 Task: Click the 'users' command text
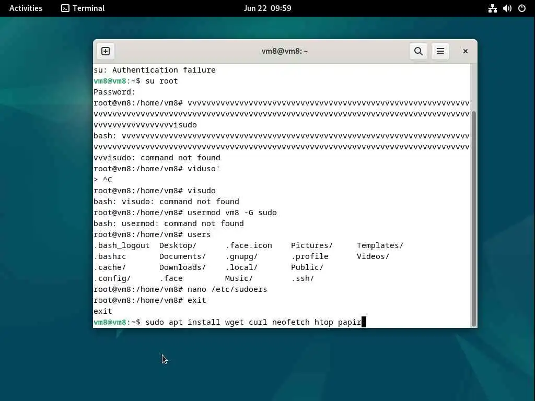[x=199, y=234]
